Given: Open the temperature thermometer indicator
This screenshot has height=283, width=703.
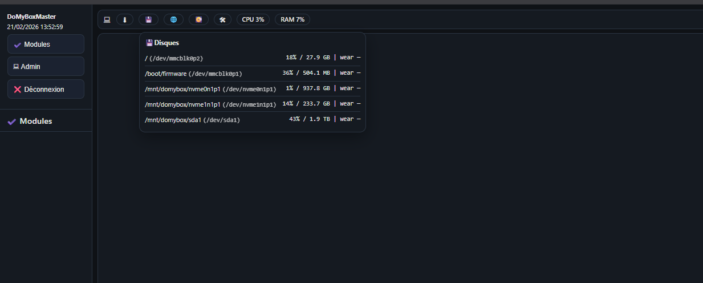Looking at the screenshot, I should pyautogui.click(x=124, y=19).
